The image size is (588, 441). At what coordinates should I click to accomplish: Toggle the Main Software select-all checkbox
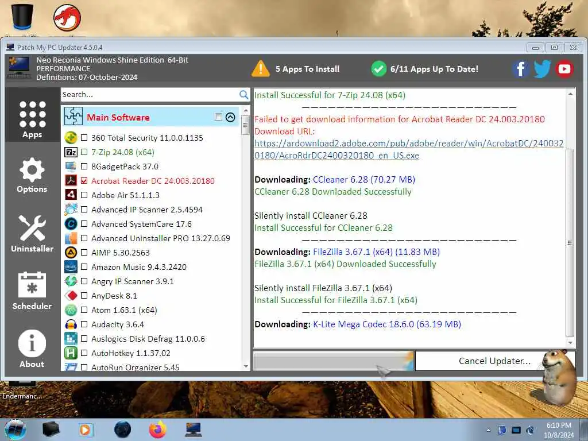(x=218, y=117)
